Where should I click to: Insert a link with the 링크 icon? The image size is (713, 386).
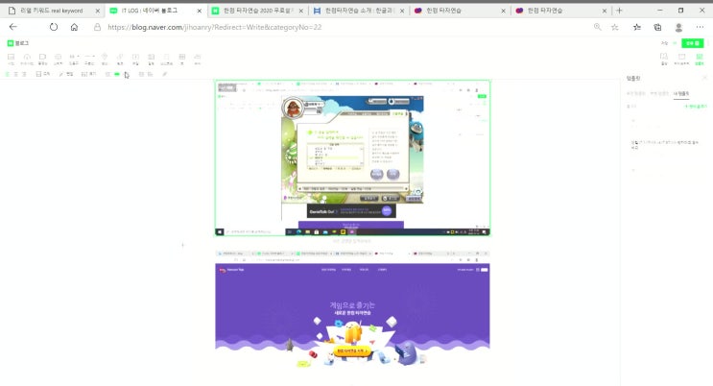pyautogui.click(x=120, y=59)
